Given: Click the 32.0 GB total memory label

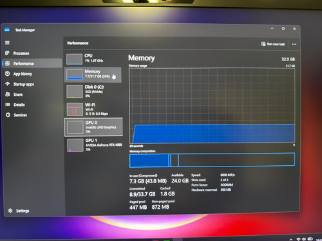Looking at the screenshot, I should click(288, 59).
